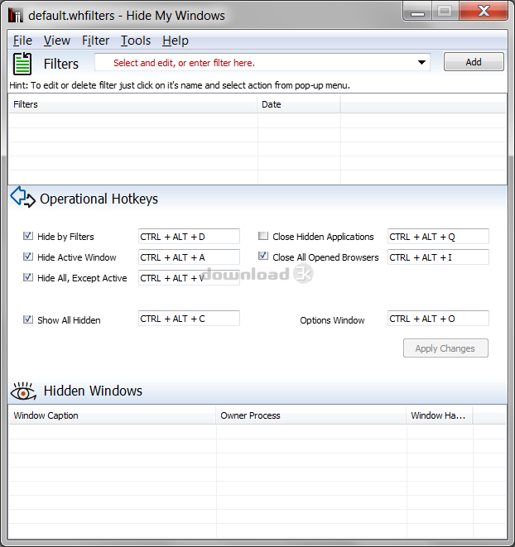Click the green Filters list icon
Image resolution: width=515 pixels, height=547 pixels.
(x=22, y=64)
